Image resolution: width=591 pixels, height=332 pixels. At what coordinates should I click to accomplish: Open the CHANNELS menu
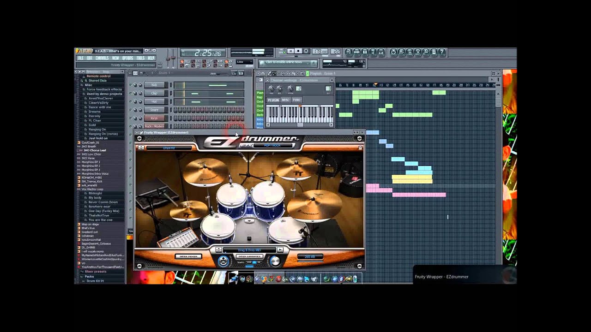click(102, 58)
